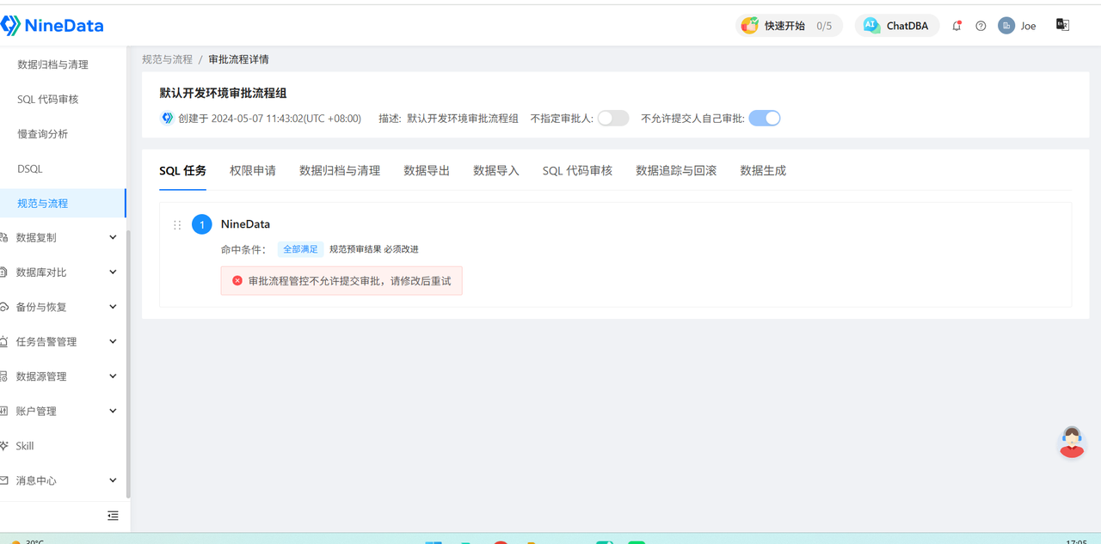Click the sidebar vertical scrollbar
The image size is (1101, 544).
pyautogui.click(x=128, y=364)
